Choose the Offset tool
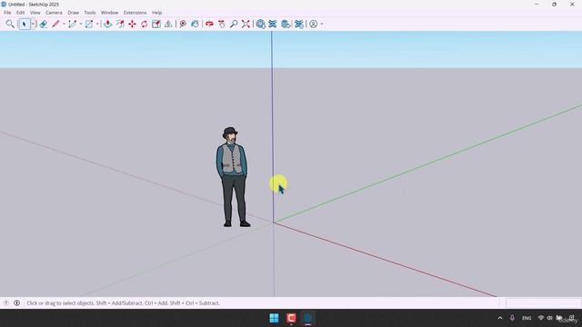Viewport: 582px width, 327px height. (120, 25)
